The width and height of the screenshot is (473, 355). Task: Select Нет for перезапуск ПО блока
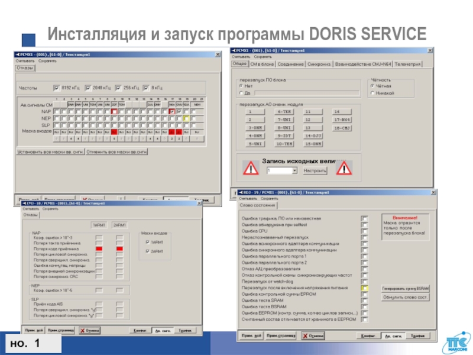click(x=241, y=86)
